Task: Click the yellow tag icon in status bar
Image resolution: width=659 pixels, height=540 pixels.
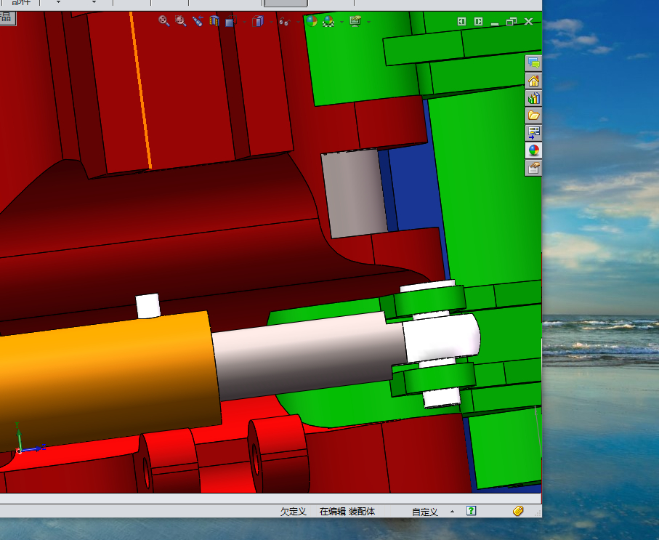Action: [518, 510]
